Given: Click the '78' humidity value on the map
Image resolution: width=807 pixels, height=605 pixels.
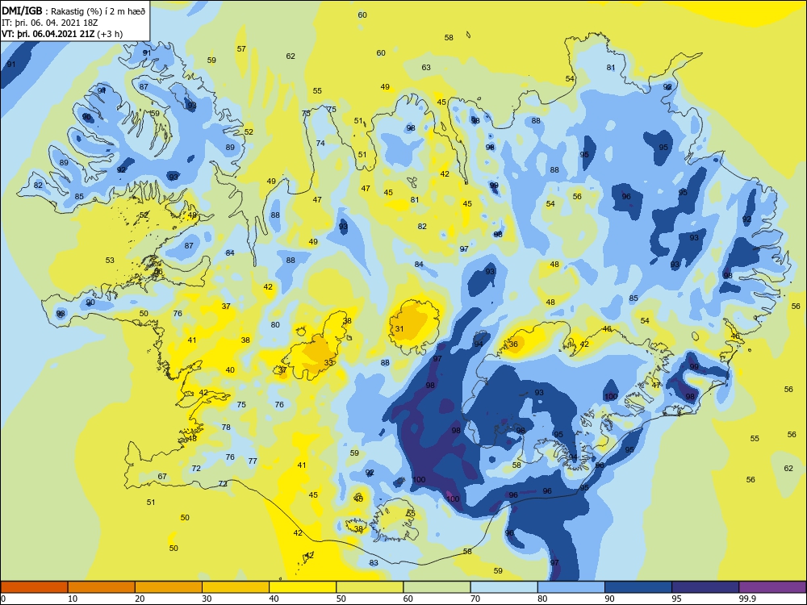Looking at the screenshot, I should point(226,427).
